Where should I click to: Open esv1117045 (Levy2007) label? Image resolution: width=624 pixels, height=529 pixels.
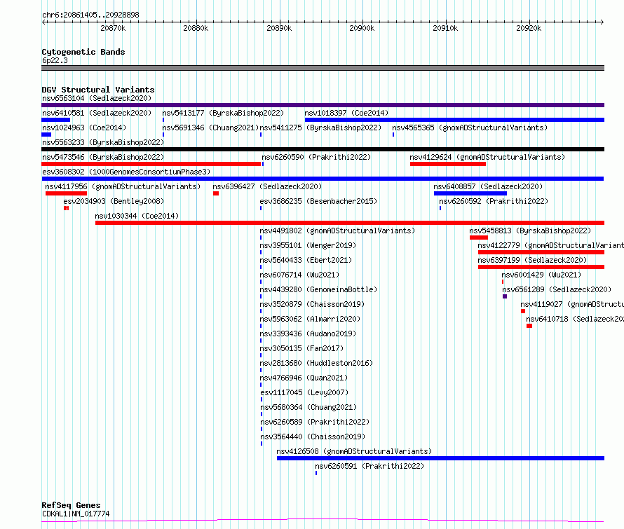coord(304,392)
